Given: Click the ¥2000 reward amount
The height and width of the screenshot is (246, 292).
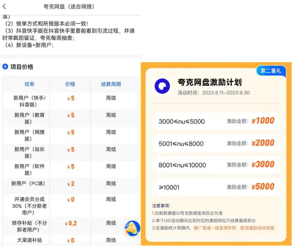Looking at the screenshot, I should 263,143.
